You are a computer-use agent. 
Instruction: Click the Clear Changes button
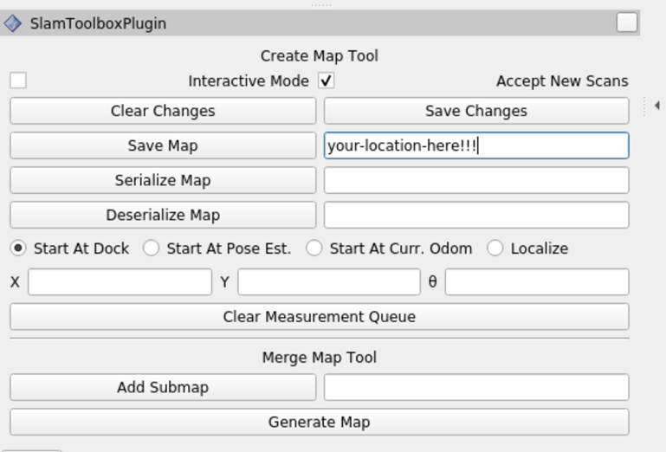coord(163,111)
